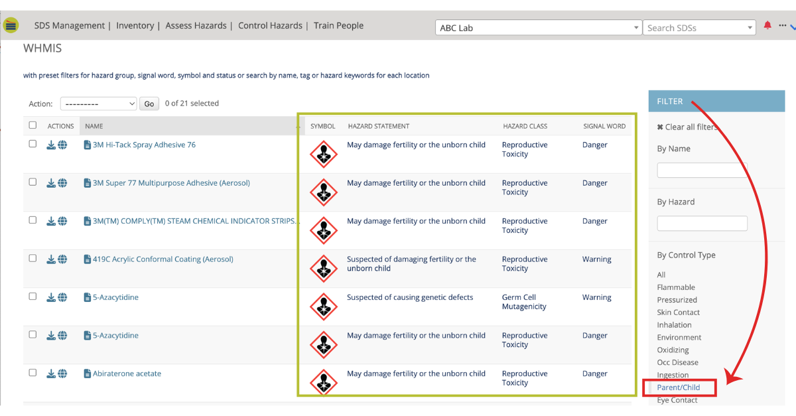Screen dimensions: 796x416
Task: Focus the By Hazard filter field
Action: [x=702, y=223]
